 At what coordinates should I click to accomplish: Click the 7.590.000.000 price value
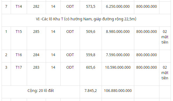118,55
